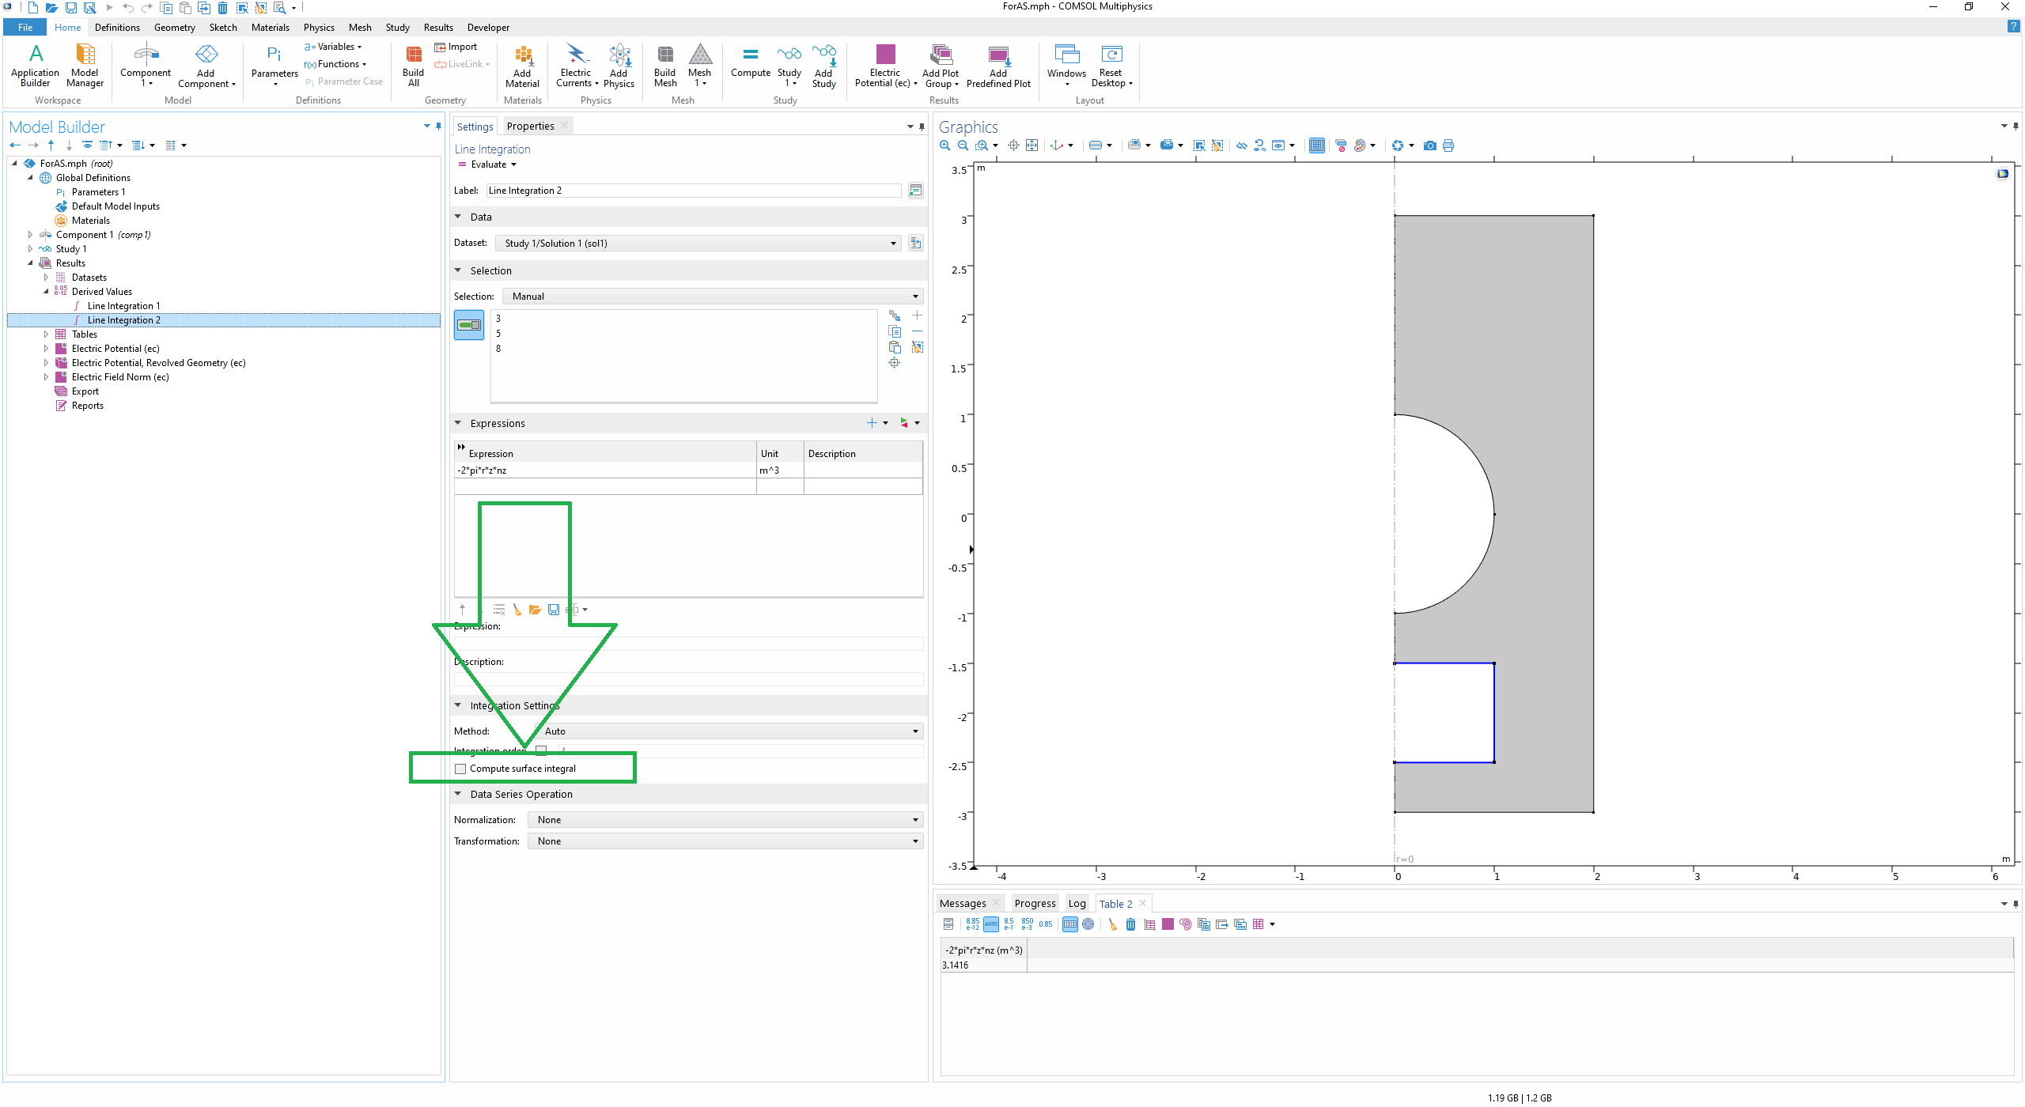Enable Compute surface integral checkbox

[460, 769]
